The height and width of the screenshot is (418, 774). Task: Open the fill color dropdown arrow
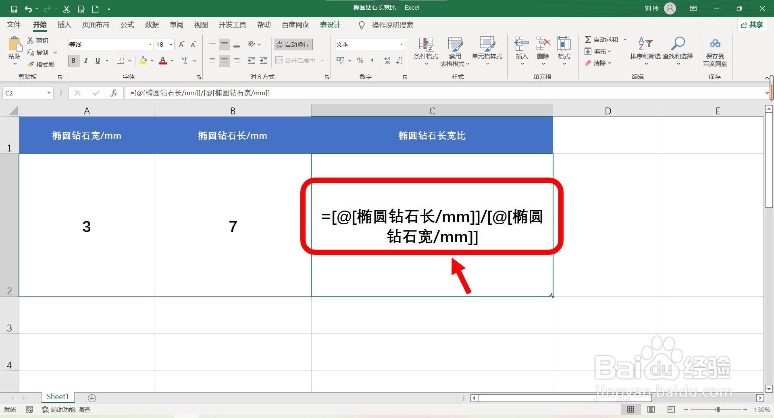pyautogui.click(x=152, y=60)
